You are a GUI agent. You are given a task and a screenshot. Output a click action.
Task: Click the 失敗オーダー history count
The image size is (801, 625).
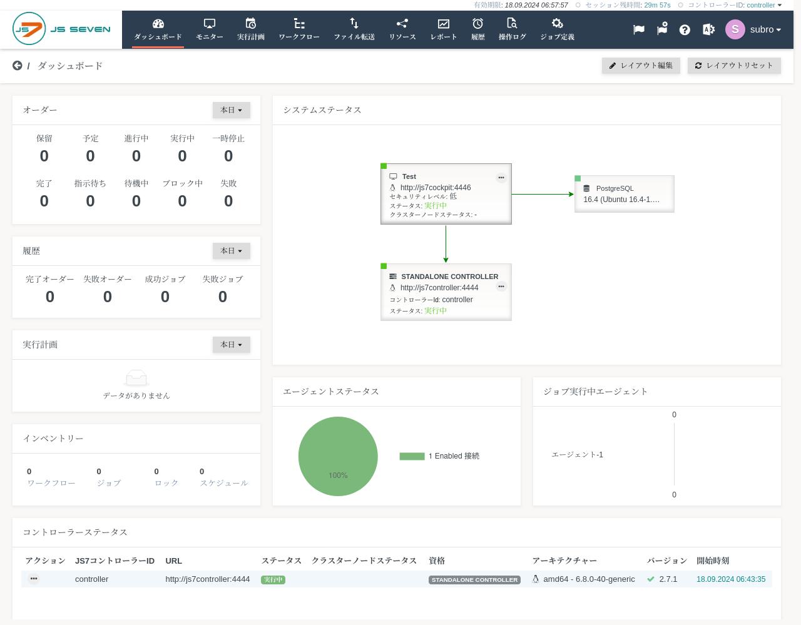pos(108,297)
